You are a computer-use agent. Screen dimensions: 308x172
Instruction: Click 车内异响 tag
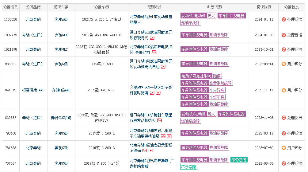[217, 90]
